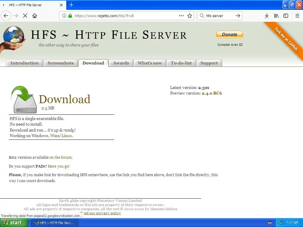Click the green padlock security icon

point(70,16)
